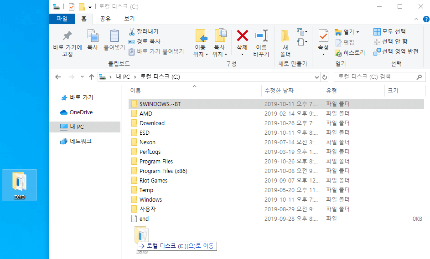Click the search magnifier icon
Image resolution: width=430 pixels, height=259 pixels.
(419, 77)
